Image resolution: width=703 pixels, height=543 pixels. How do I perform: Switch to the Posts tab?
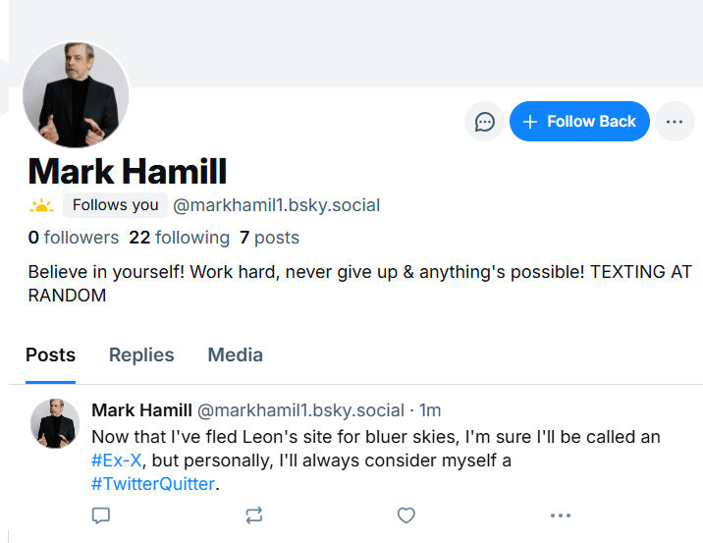(50, 355)
